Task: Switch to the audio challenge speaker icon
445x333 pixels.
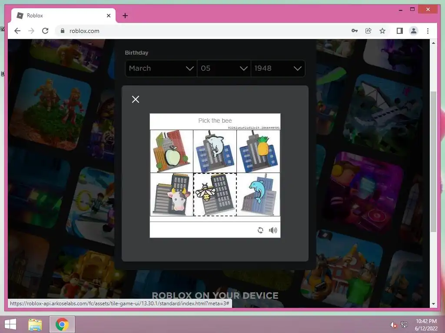Action: click(x=273, y=230)
